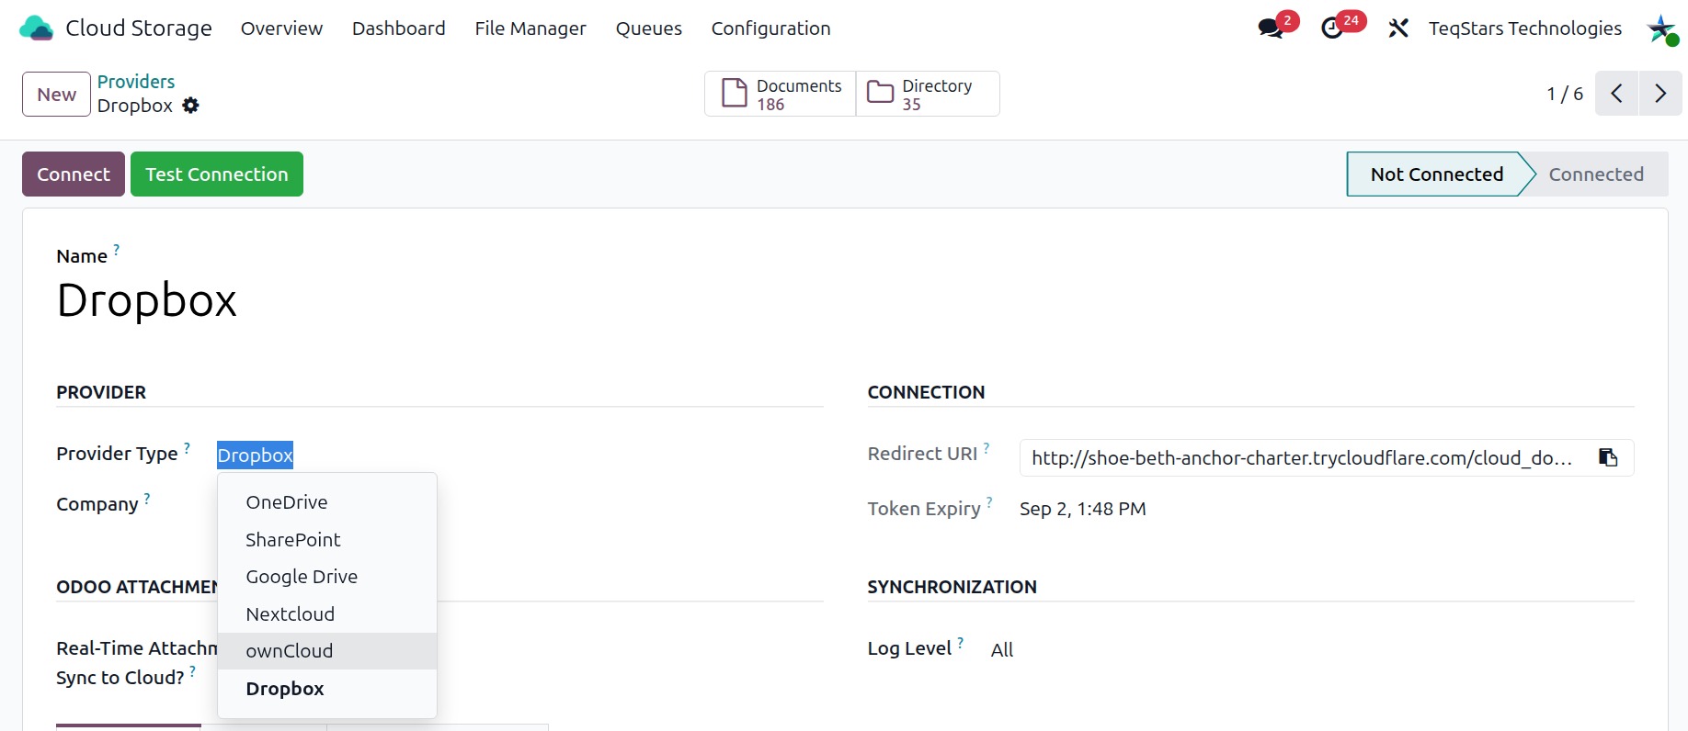This screenshot has height=731, width=1688.
Task: Click the Connect button
Action: pos(74,174)
